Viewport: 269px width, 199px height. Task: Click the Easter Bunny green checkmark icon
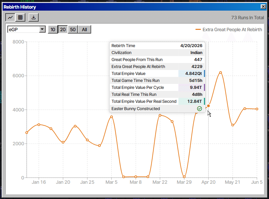click(200, 109)
